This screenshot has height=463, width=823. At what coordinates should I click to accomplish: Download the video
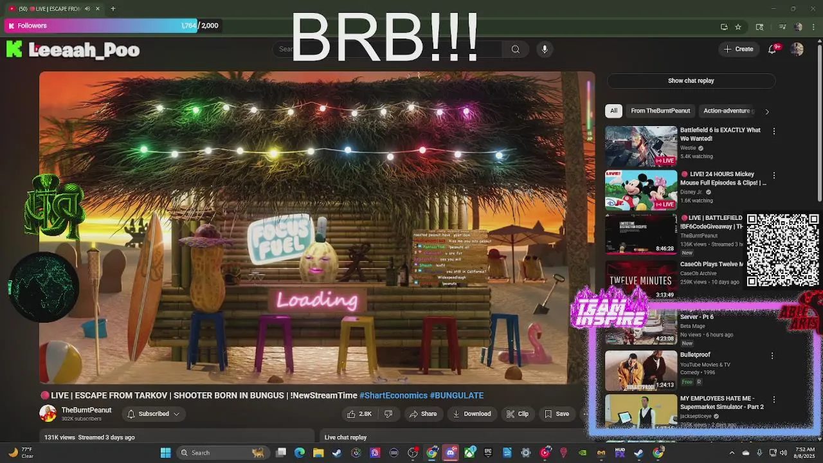click(x=472, y=414)
